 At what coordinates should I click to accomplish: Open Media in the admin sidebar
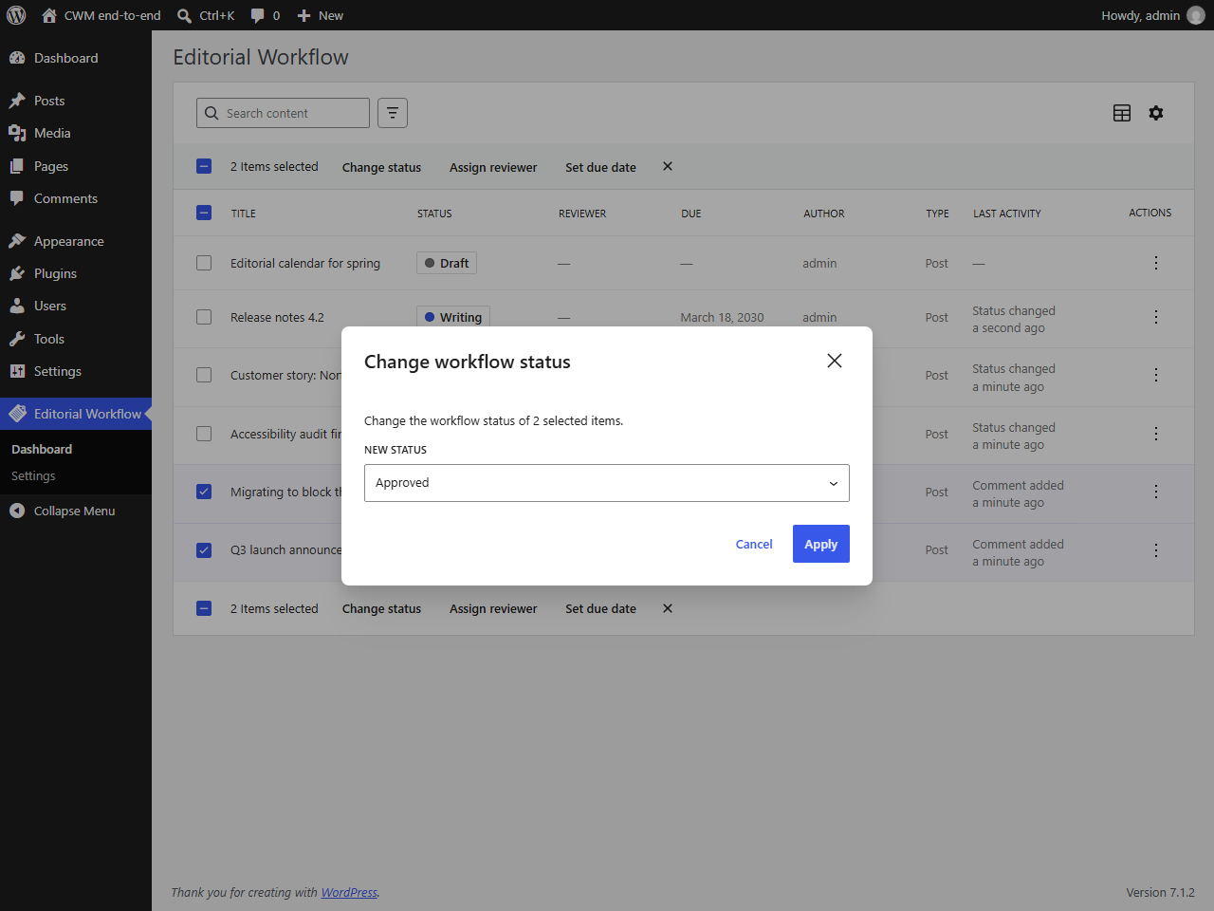(x=76, y=133)
